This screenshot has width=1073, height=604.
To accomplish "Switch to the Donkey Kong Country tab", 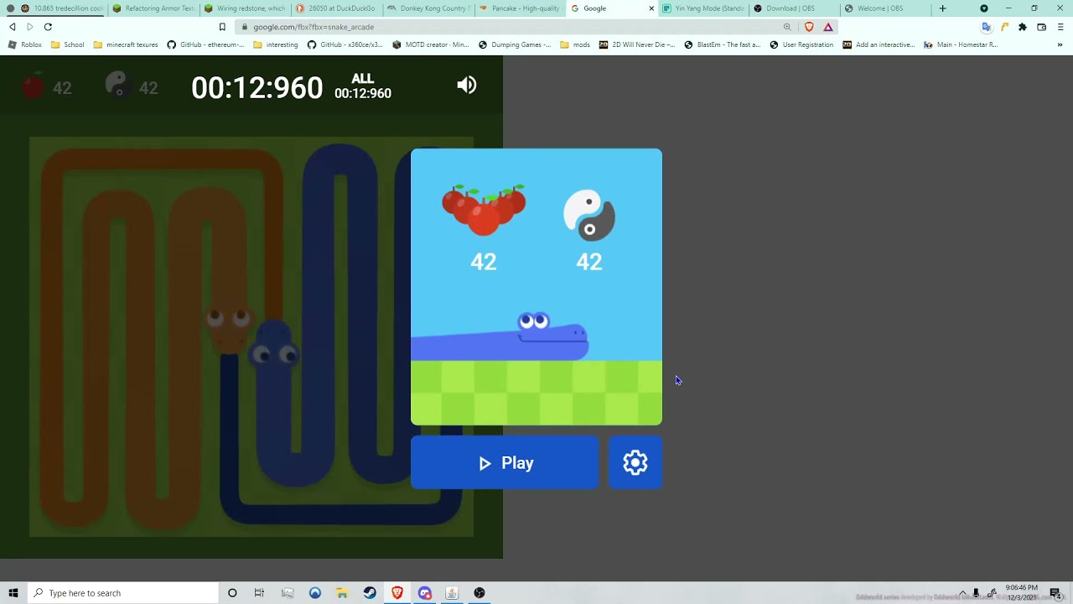I will [x=428, y=8].
